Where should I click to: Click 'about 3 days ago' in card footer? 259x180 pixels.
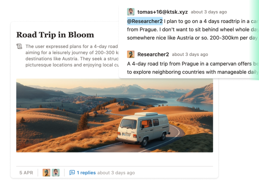[116, 172]
